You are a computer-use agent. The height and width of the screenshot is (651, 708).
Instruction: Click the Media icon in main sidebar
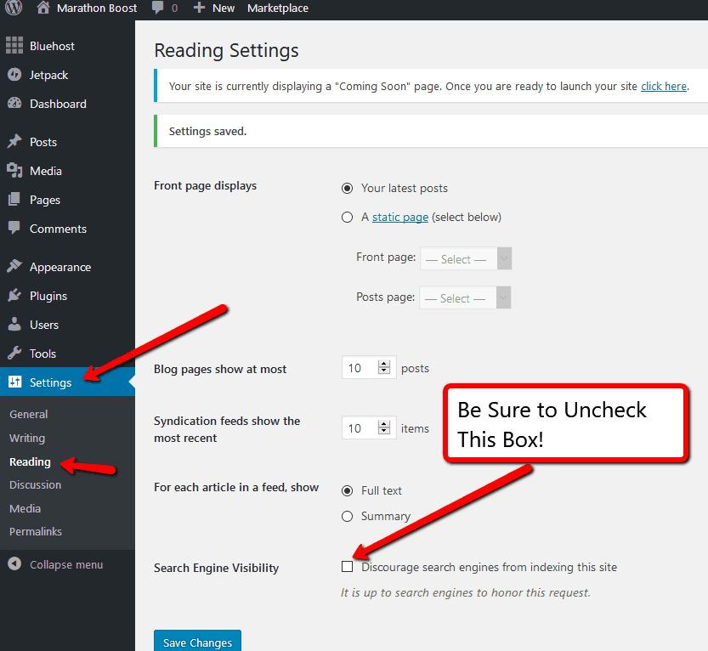14,170
